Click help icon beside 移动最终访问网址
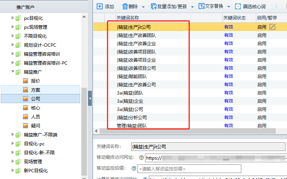Screen dimensions: 287x179 pyautogui.click(x=141, y=157)
